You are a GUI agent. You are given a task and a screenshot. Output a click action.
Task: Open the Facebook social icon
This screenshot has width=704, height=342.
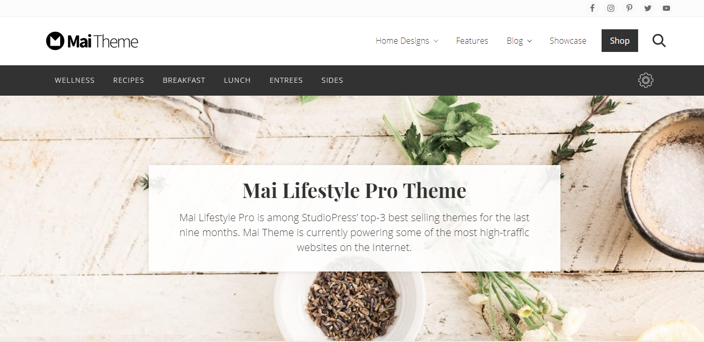pyautogui.click(x=592, y=8)
